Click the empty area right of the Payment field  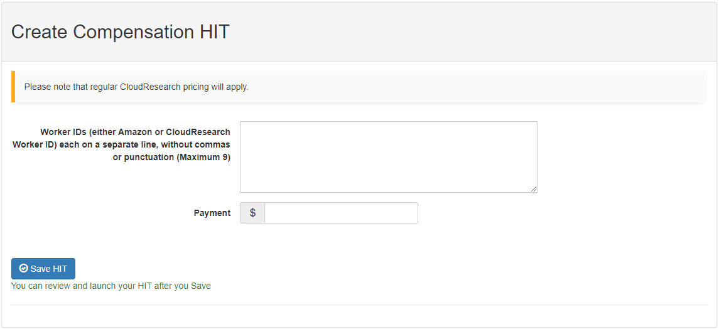click(x=559, y=213)
